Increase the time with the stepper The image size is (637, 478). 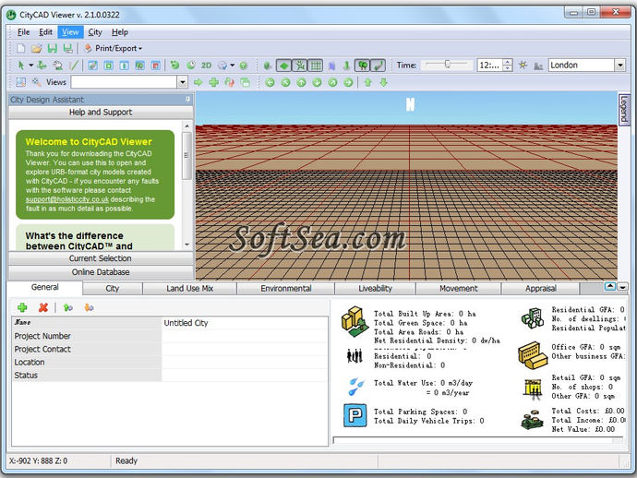[x=508, y=62]
